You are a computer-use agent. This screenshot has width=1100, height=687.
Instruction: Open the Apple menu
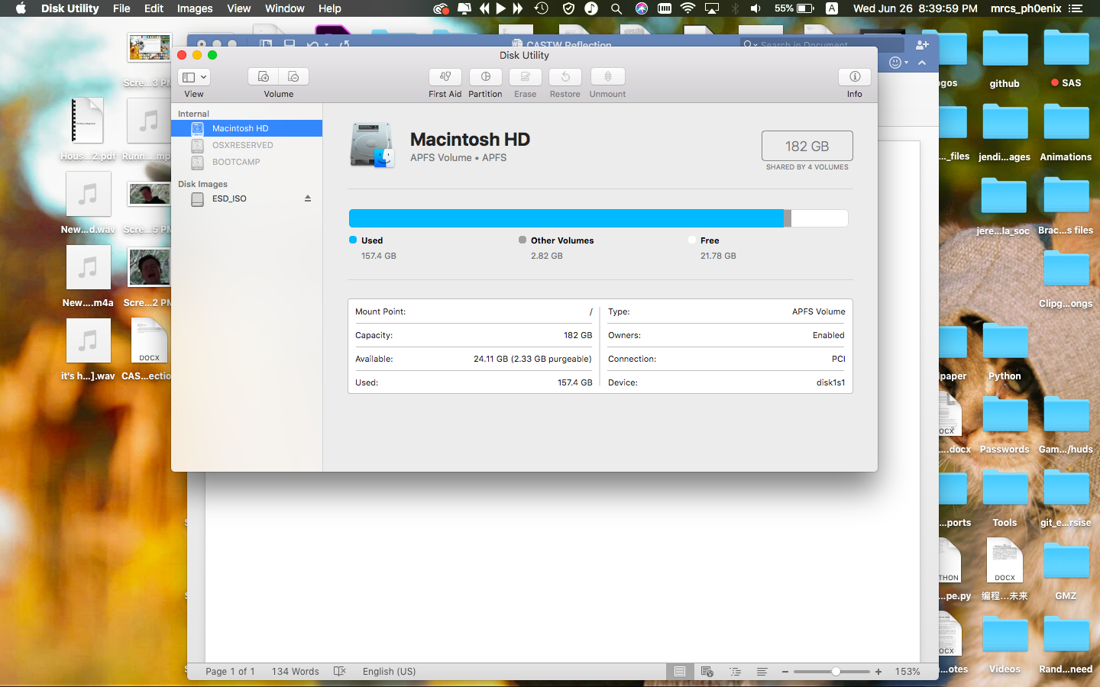click(x=21, y=8)
